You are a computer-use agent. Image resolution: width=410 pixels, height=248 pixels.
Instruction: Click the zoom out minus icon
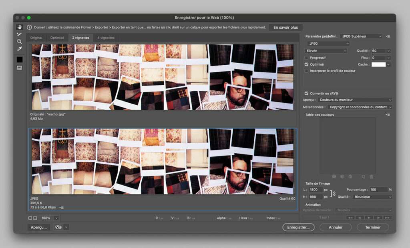click(30, 218)
